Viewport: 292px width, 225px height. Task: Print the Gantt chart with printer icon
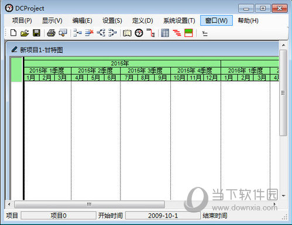[51, 33]
